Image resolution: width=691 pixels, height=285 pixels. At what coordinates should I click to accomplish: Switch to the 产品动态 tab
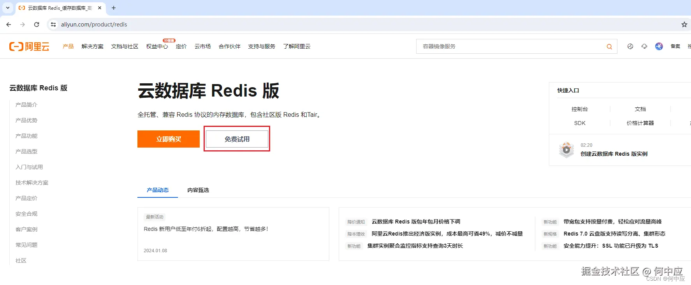pyautogui.click(x=158, y=190)
